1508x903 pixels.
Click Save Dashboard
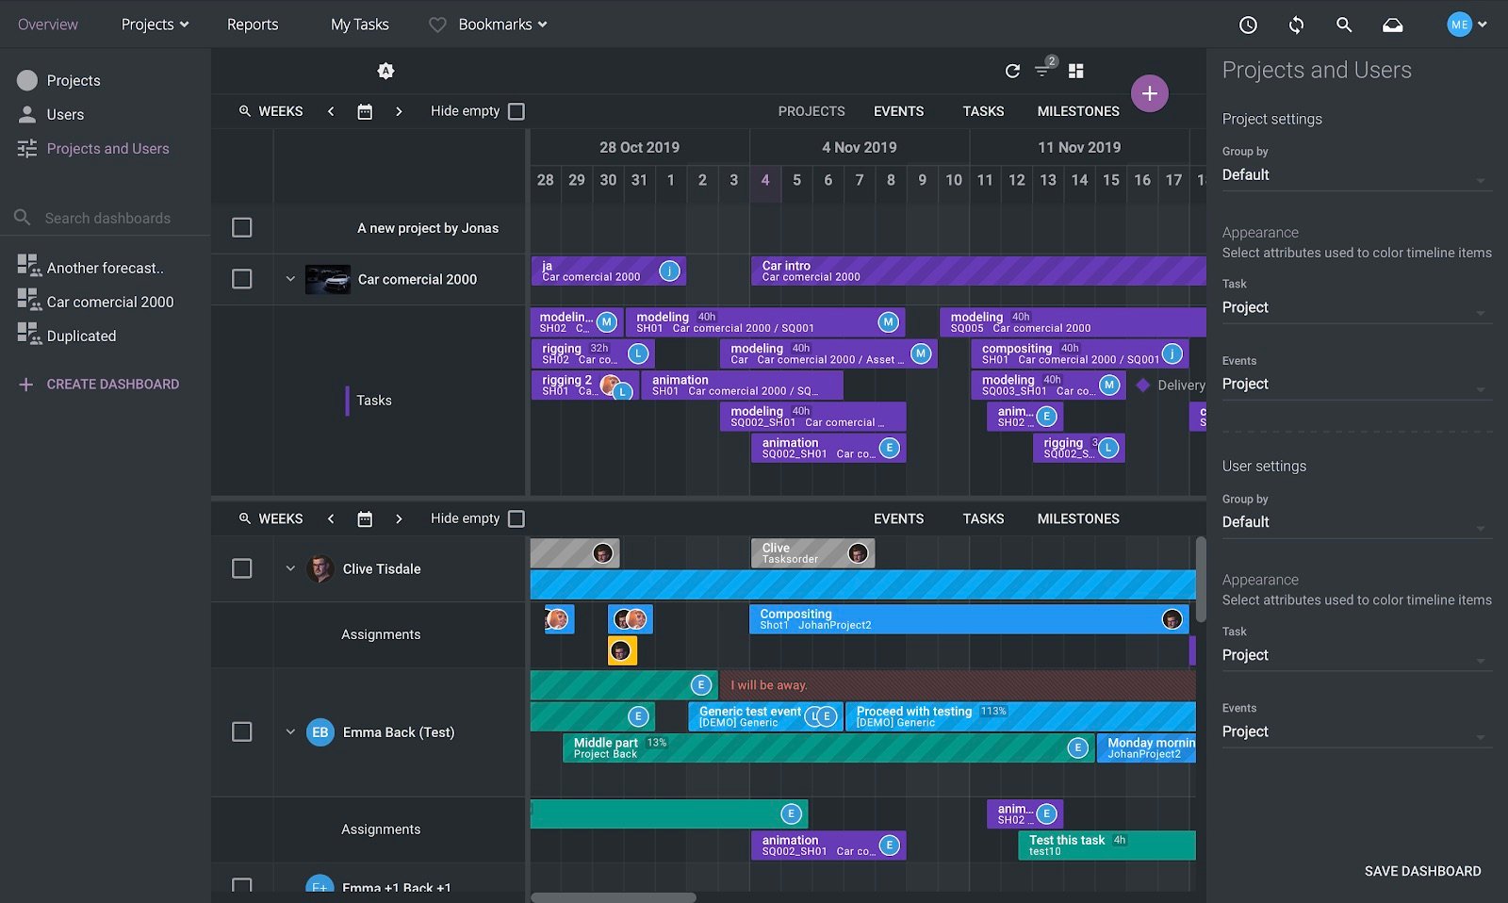1422,871
